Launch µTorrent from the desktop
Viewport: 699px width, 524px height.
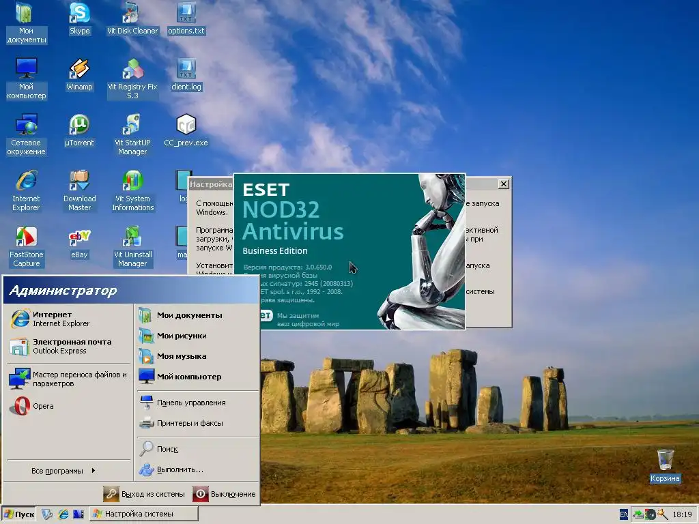tap(79, 131)
